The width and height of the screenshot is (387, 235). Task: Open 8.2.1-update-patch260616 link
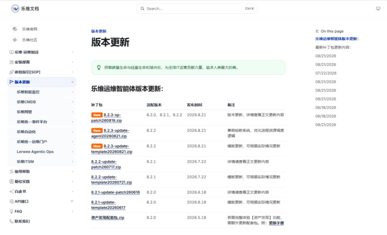coord(116,192)
